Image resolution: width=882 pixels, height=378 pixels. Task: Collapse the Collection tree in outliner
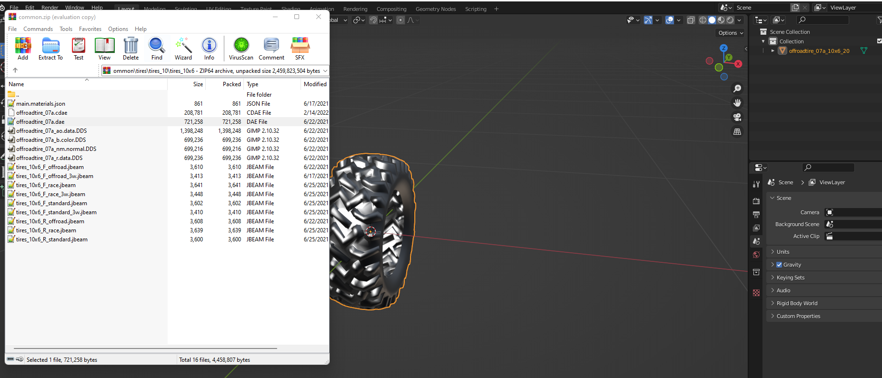tap(763, 41)
